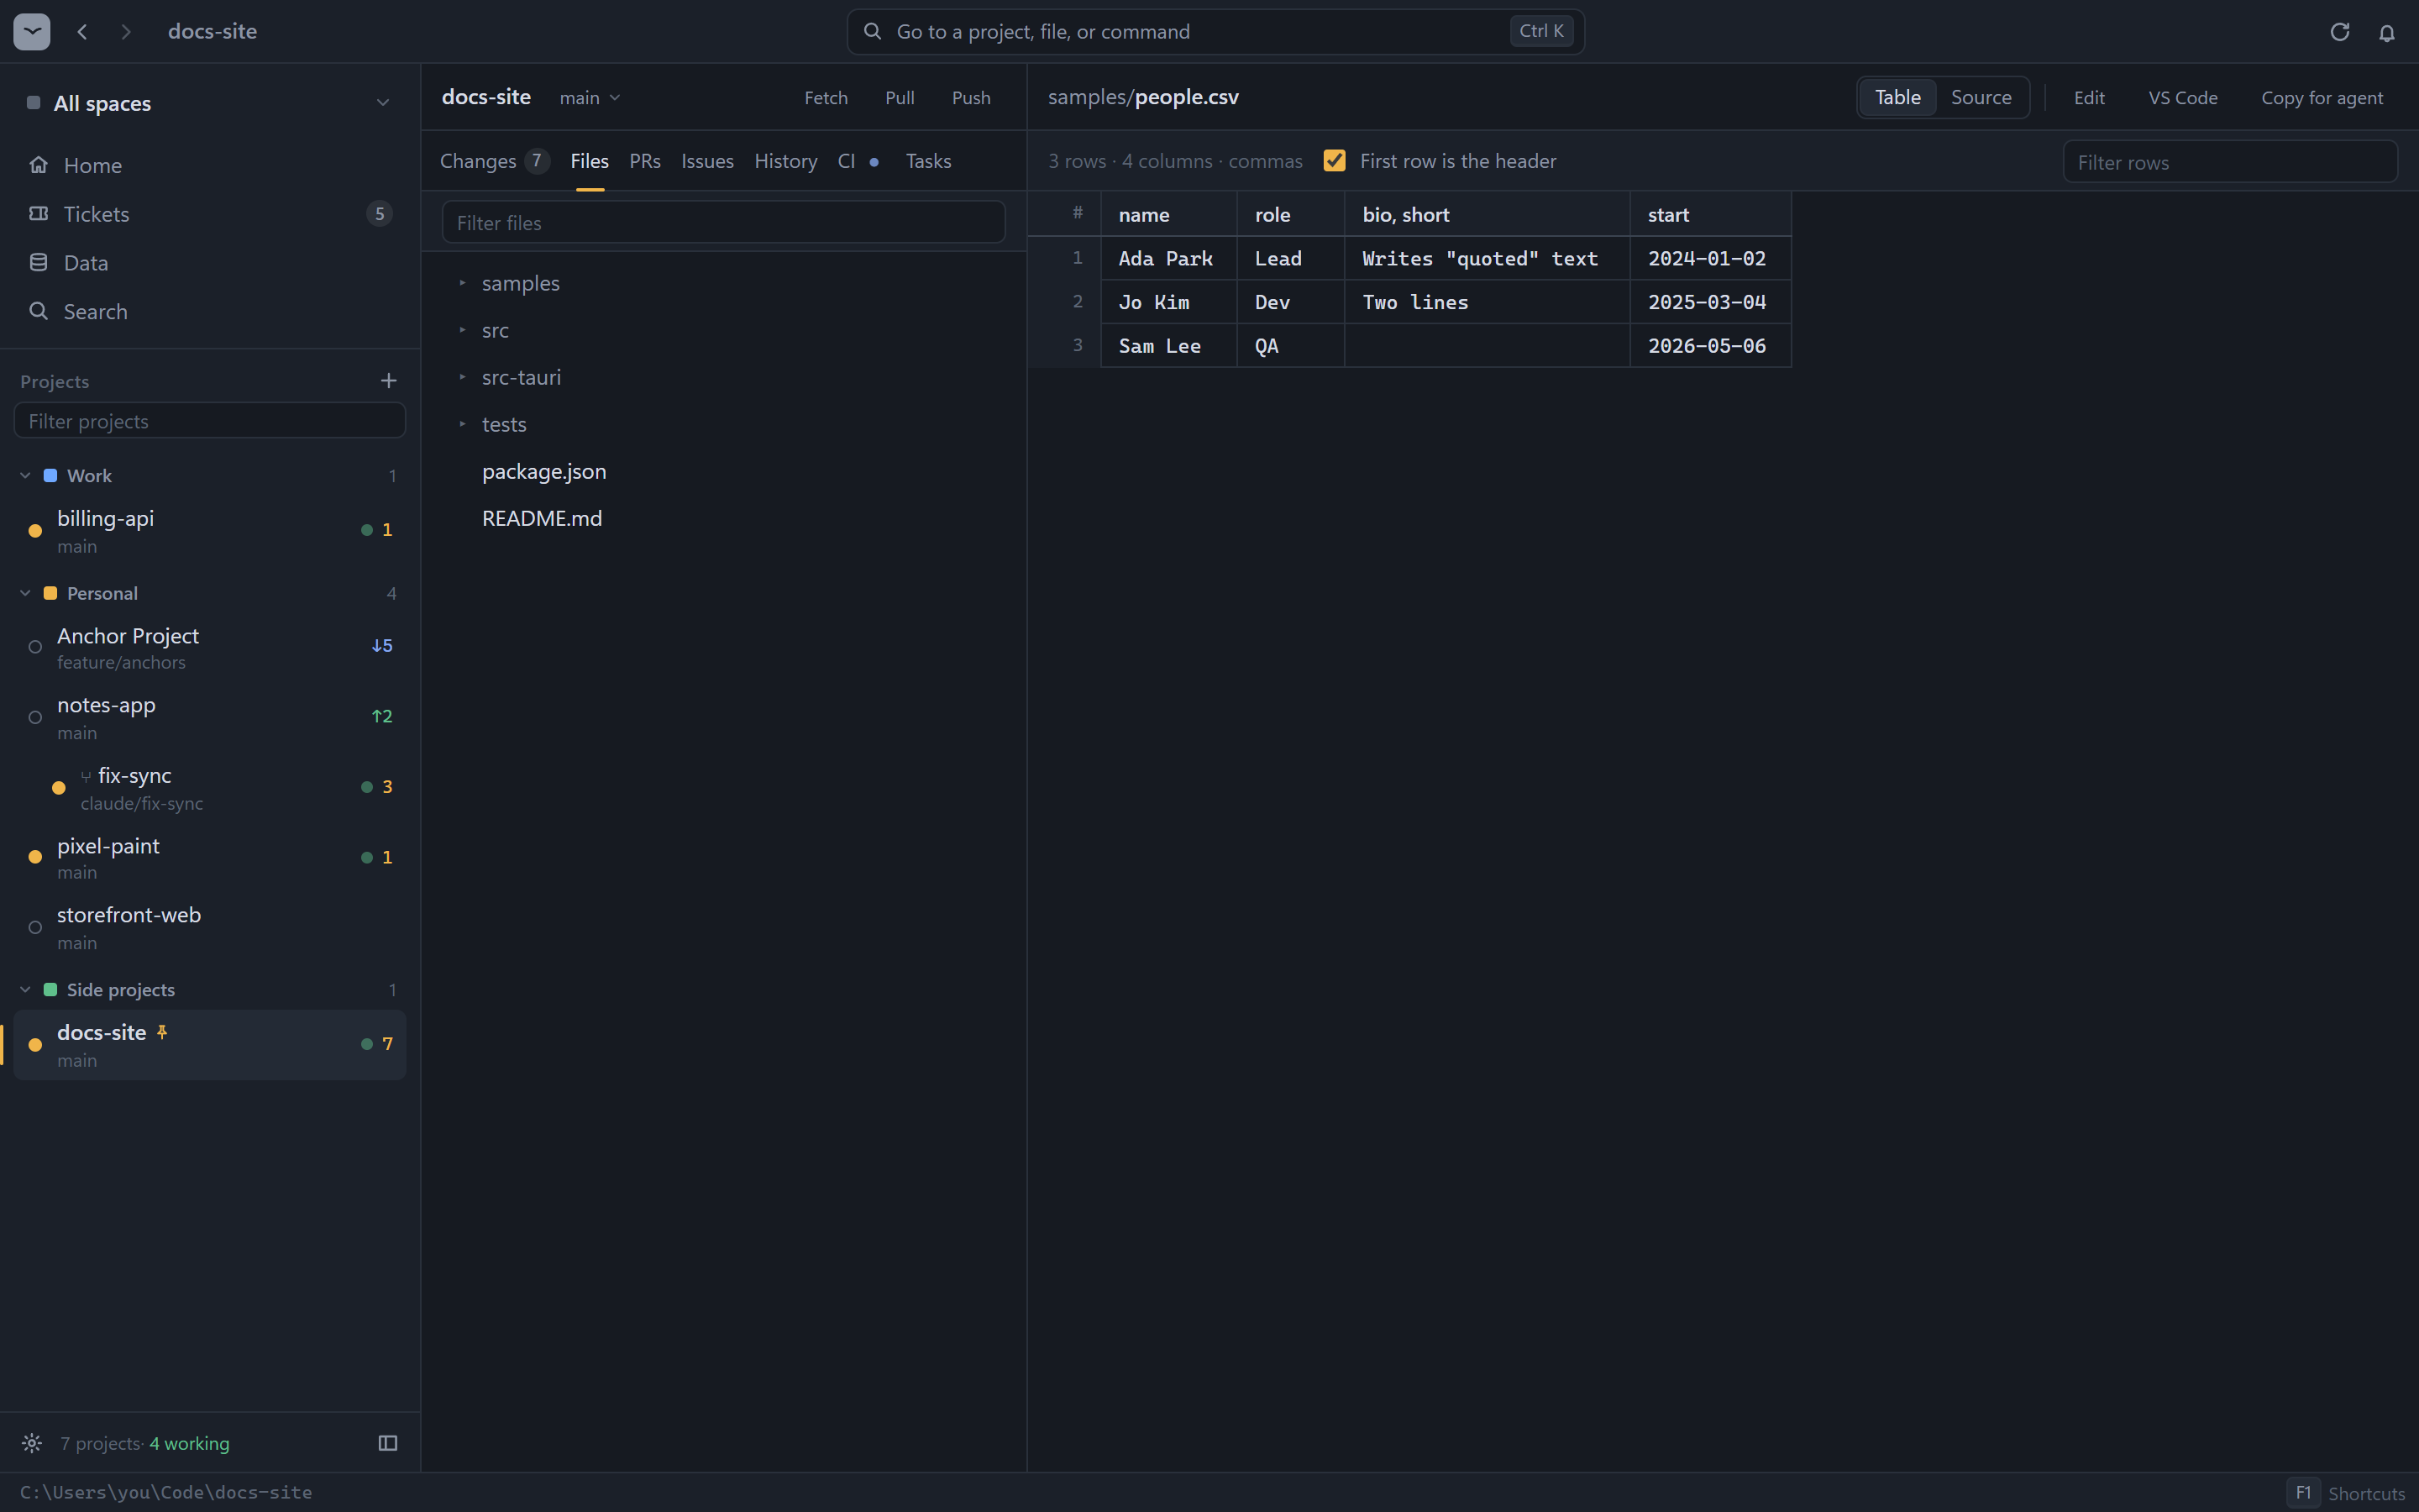
Task: Toggle sidebar panel icon at bottom
Action: [x=388, y=1443]
